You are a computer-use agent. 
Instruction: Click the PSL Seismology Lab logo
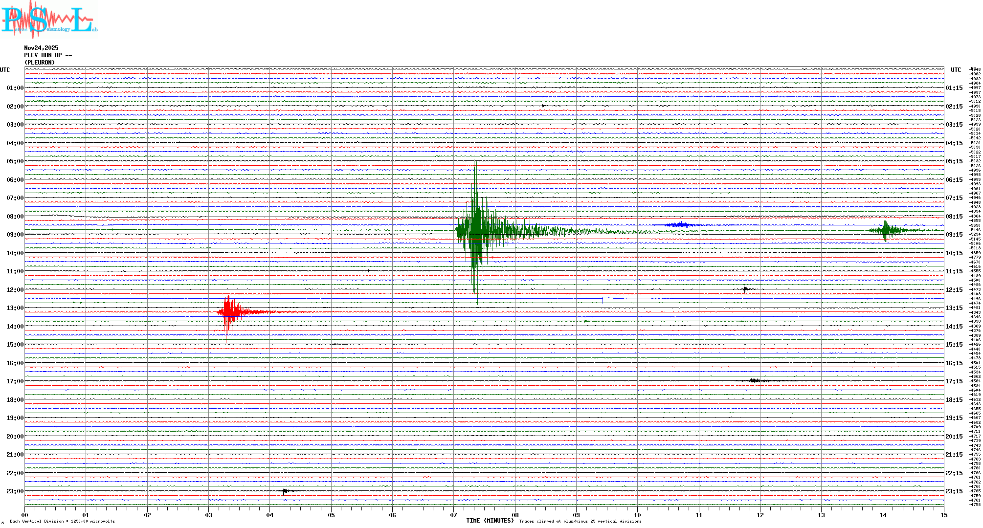(49, 20)
